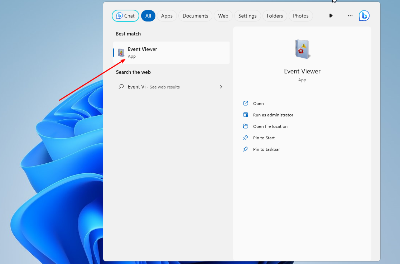The width and height of the screenshot is (400, 264).
Task: Open the Chat button in search header
Action: tap(125, 16)
